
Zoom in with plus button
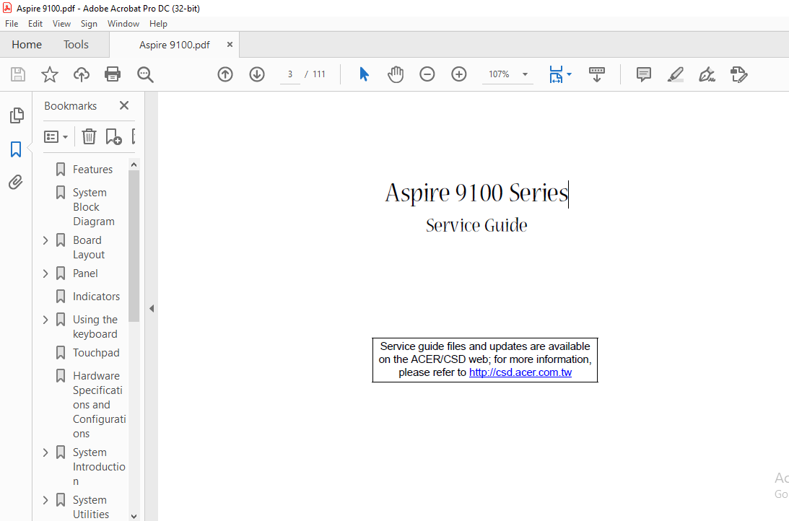pos(458,74)
